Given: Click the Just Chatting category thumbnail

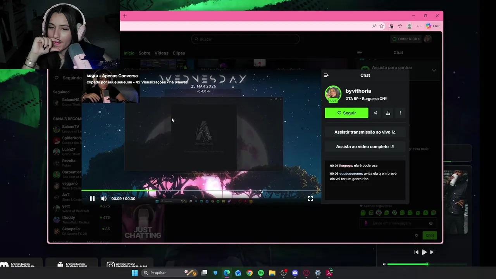Looking at the screenshot, I should 143,222.
